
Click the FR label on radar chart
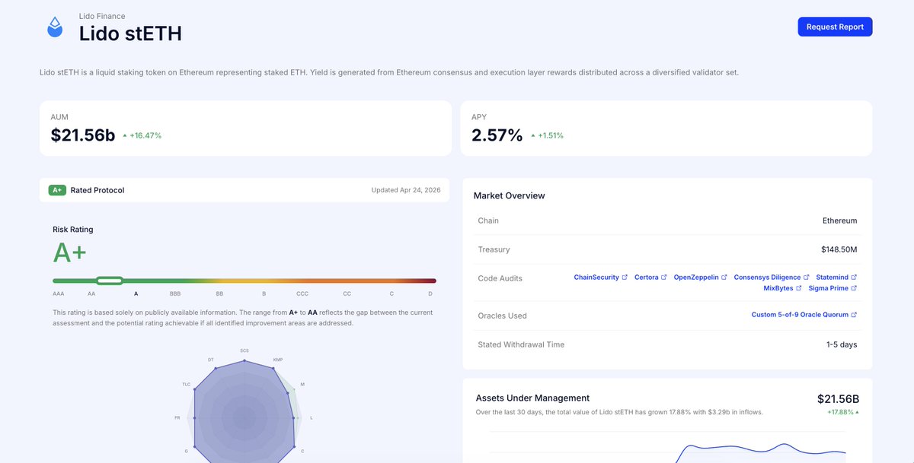coord(177,418)
